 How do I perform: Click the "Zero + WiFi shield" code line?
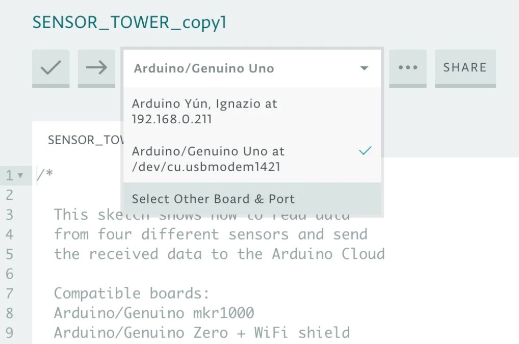(x=202, y=333)
